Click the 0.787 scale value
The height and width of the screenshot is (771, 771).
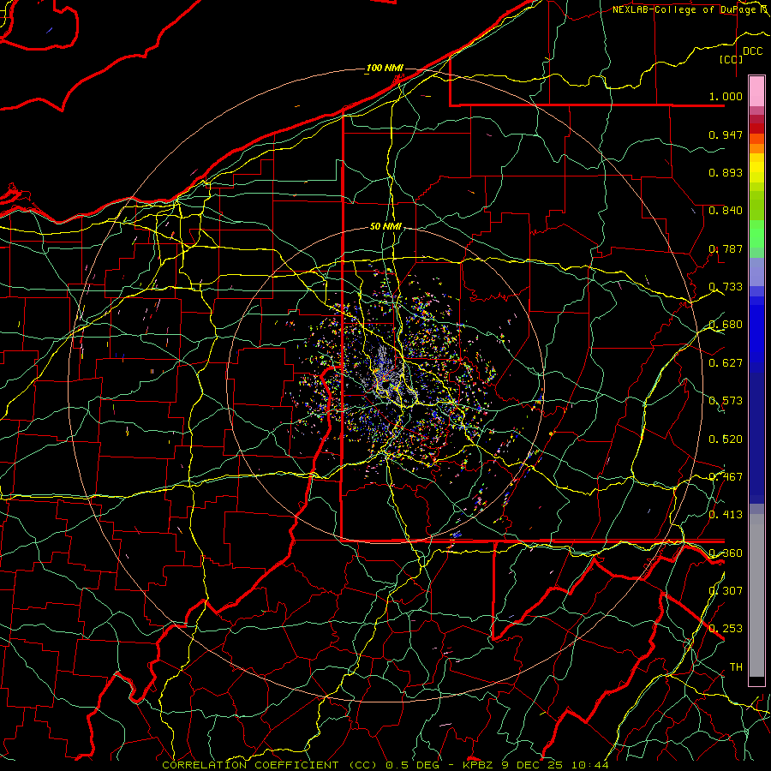pos(726,248)
